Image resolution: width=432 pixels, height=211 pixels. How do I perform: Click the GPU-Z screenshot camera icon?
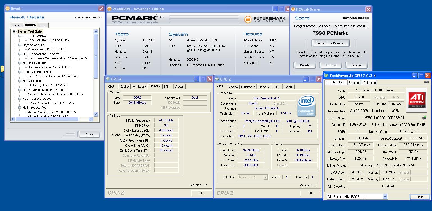pyautogui.click(x=427, y=82)
